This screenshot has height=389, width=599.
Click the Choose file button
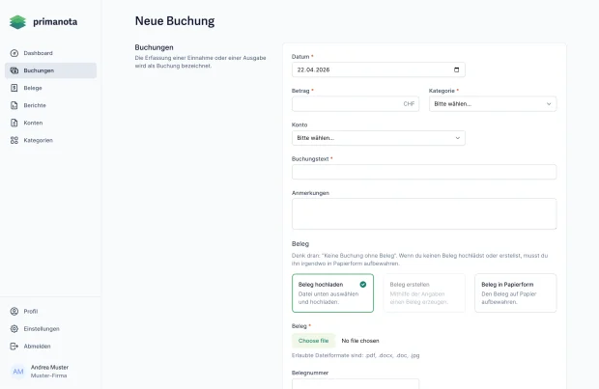point(313,341)
